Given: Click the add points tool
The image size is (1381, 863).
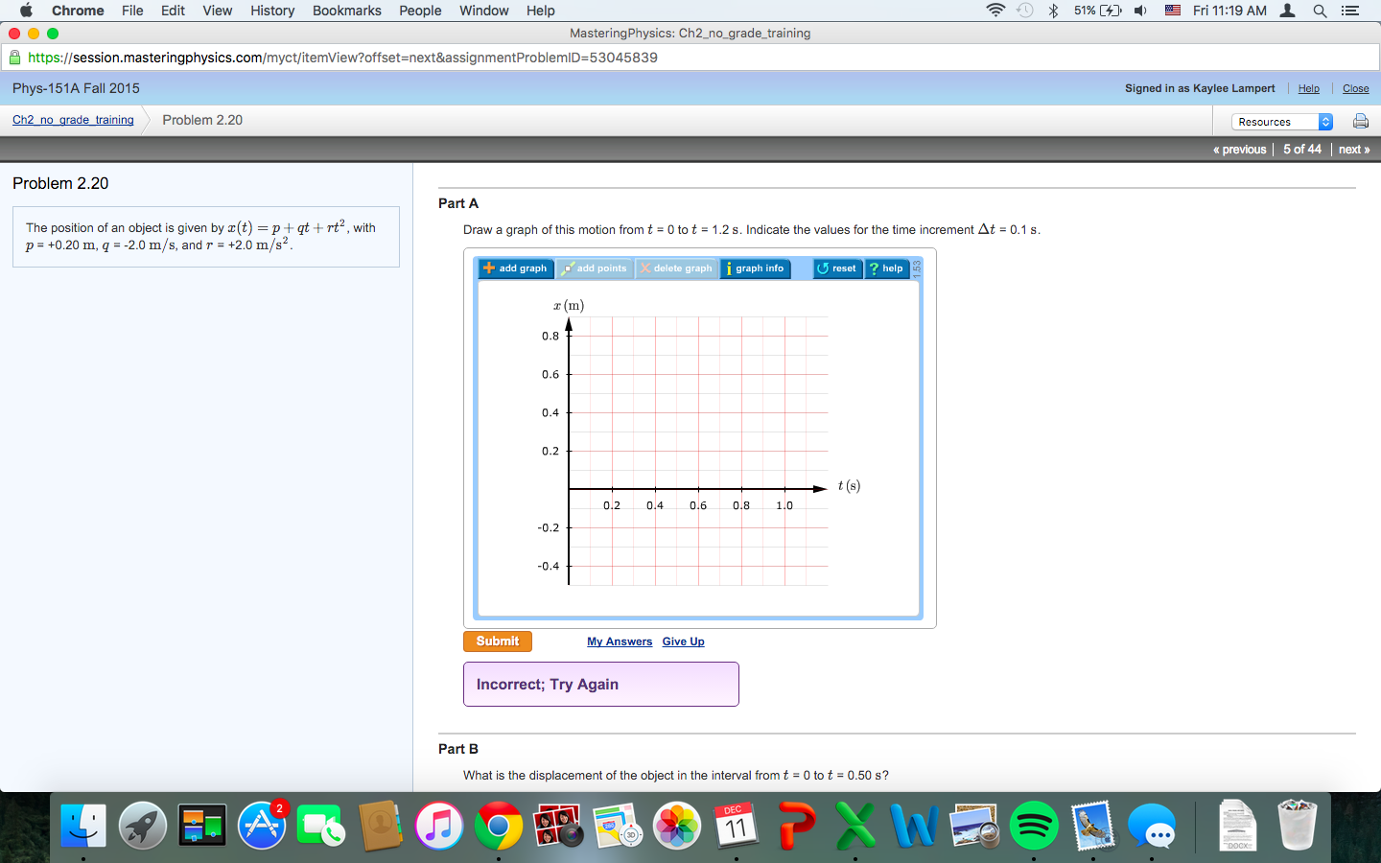Looking at the screenshot, I should (594, 268).
